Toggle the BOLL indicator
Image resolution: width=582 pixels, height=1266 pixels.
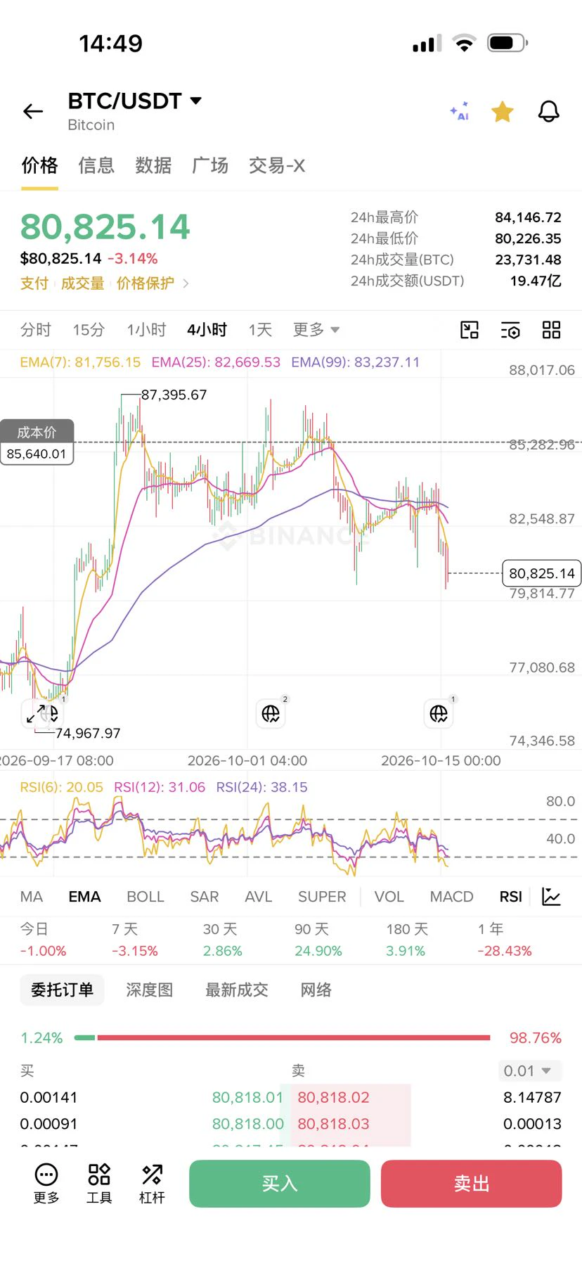145,897
